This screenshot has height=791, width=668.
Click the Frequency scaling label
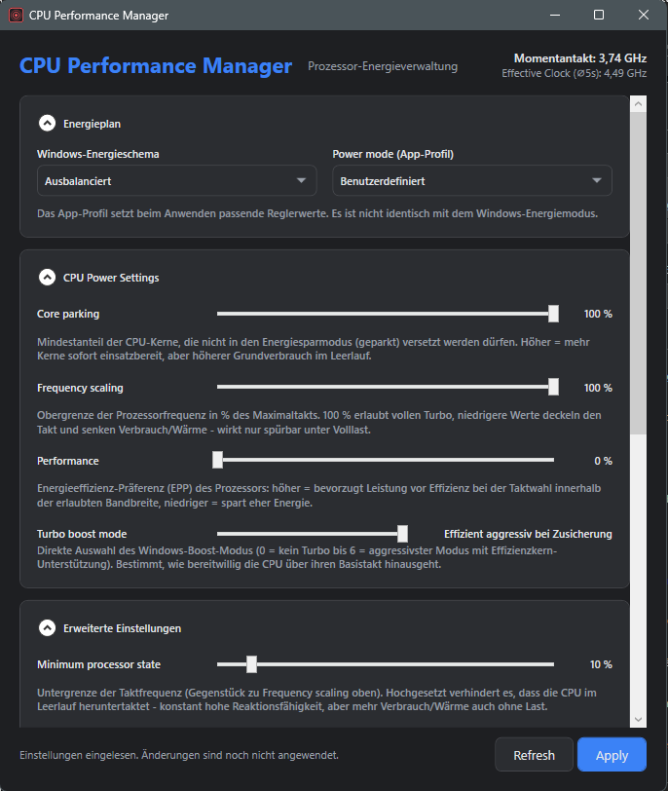pos(80,388)
